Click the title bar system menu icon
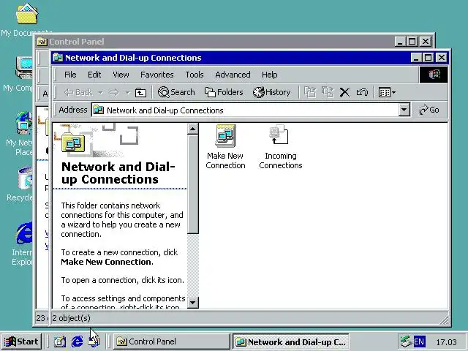This screenshot has width=468, height=351. pyautogui.click(x=58, y=57)
